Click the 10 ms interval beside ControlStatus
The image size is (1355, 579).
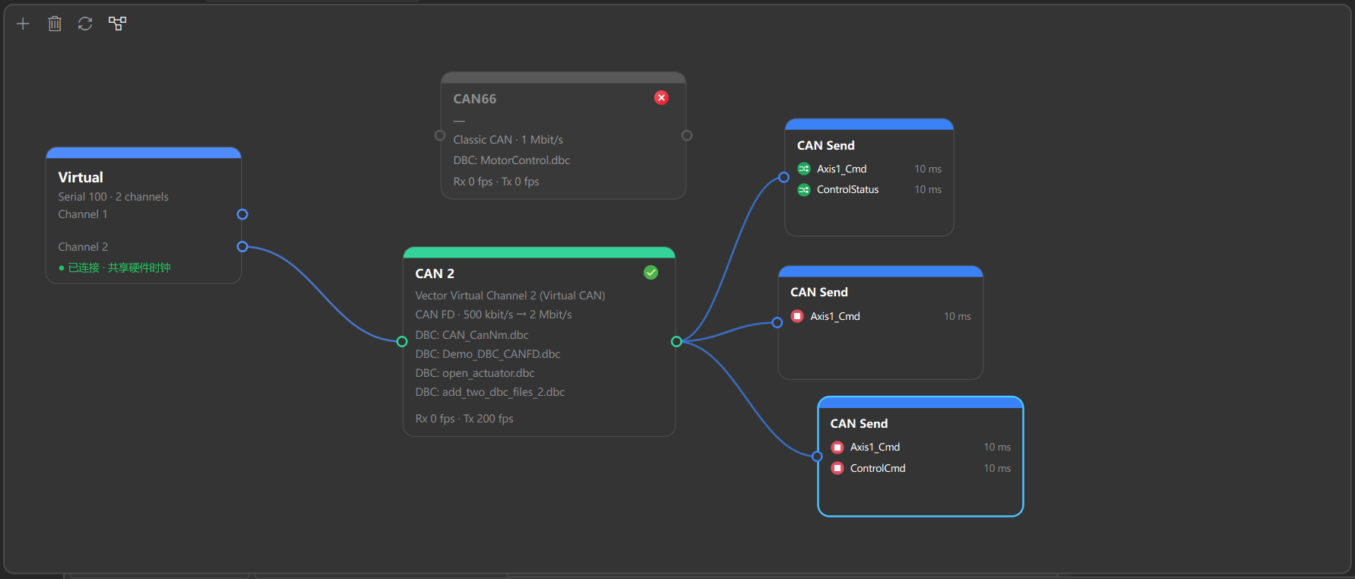928,189
